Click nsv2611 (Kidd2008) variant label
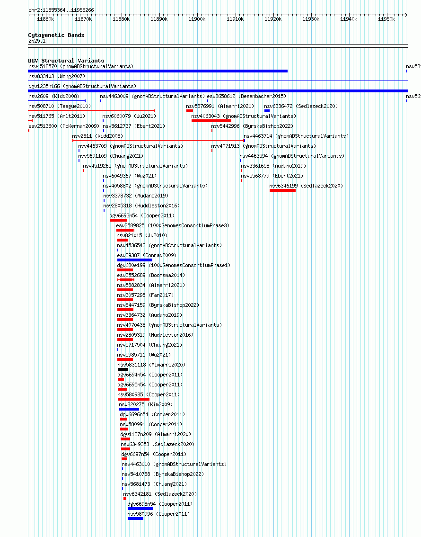The image size is (421, 537). coord(97,136)
